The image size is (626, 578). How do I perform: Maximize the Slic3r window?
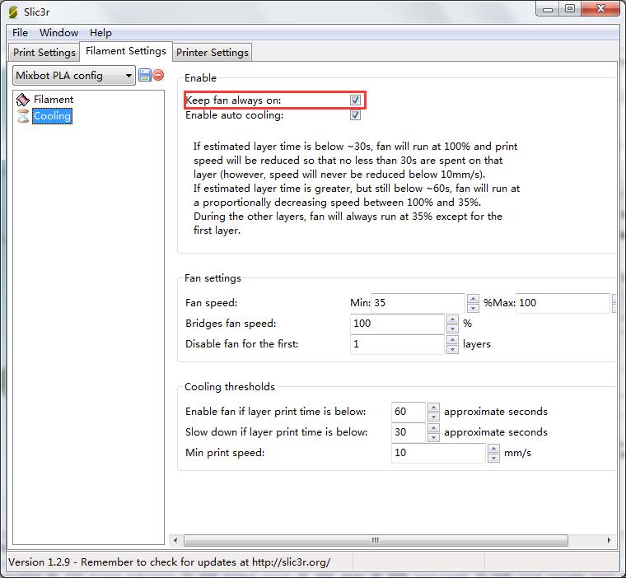click(x=570, y=8)
